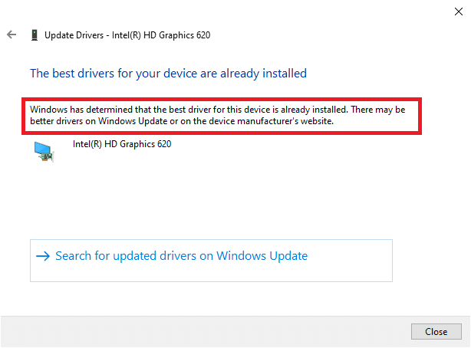Select the display adapter icon for Intel graphics
Viewport: 471px width, 348px height.
click(x=44, y=151)
